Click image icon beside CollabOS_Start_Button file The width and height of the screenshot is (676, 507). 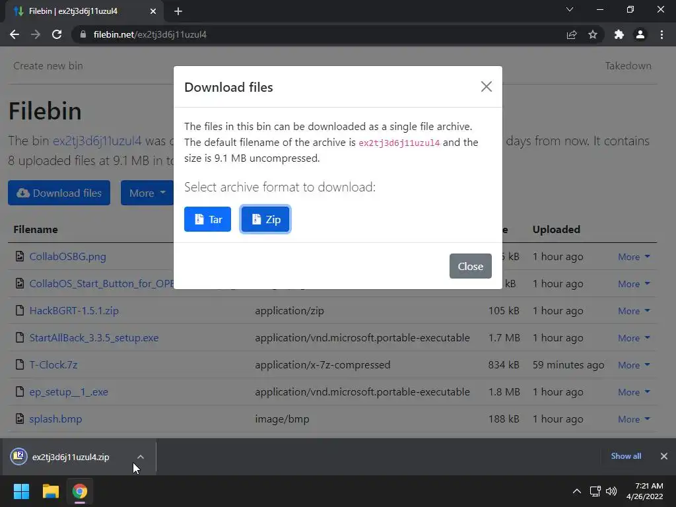(x=19, y=283)
